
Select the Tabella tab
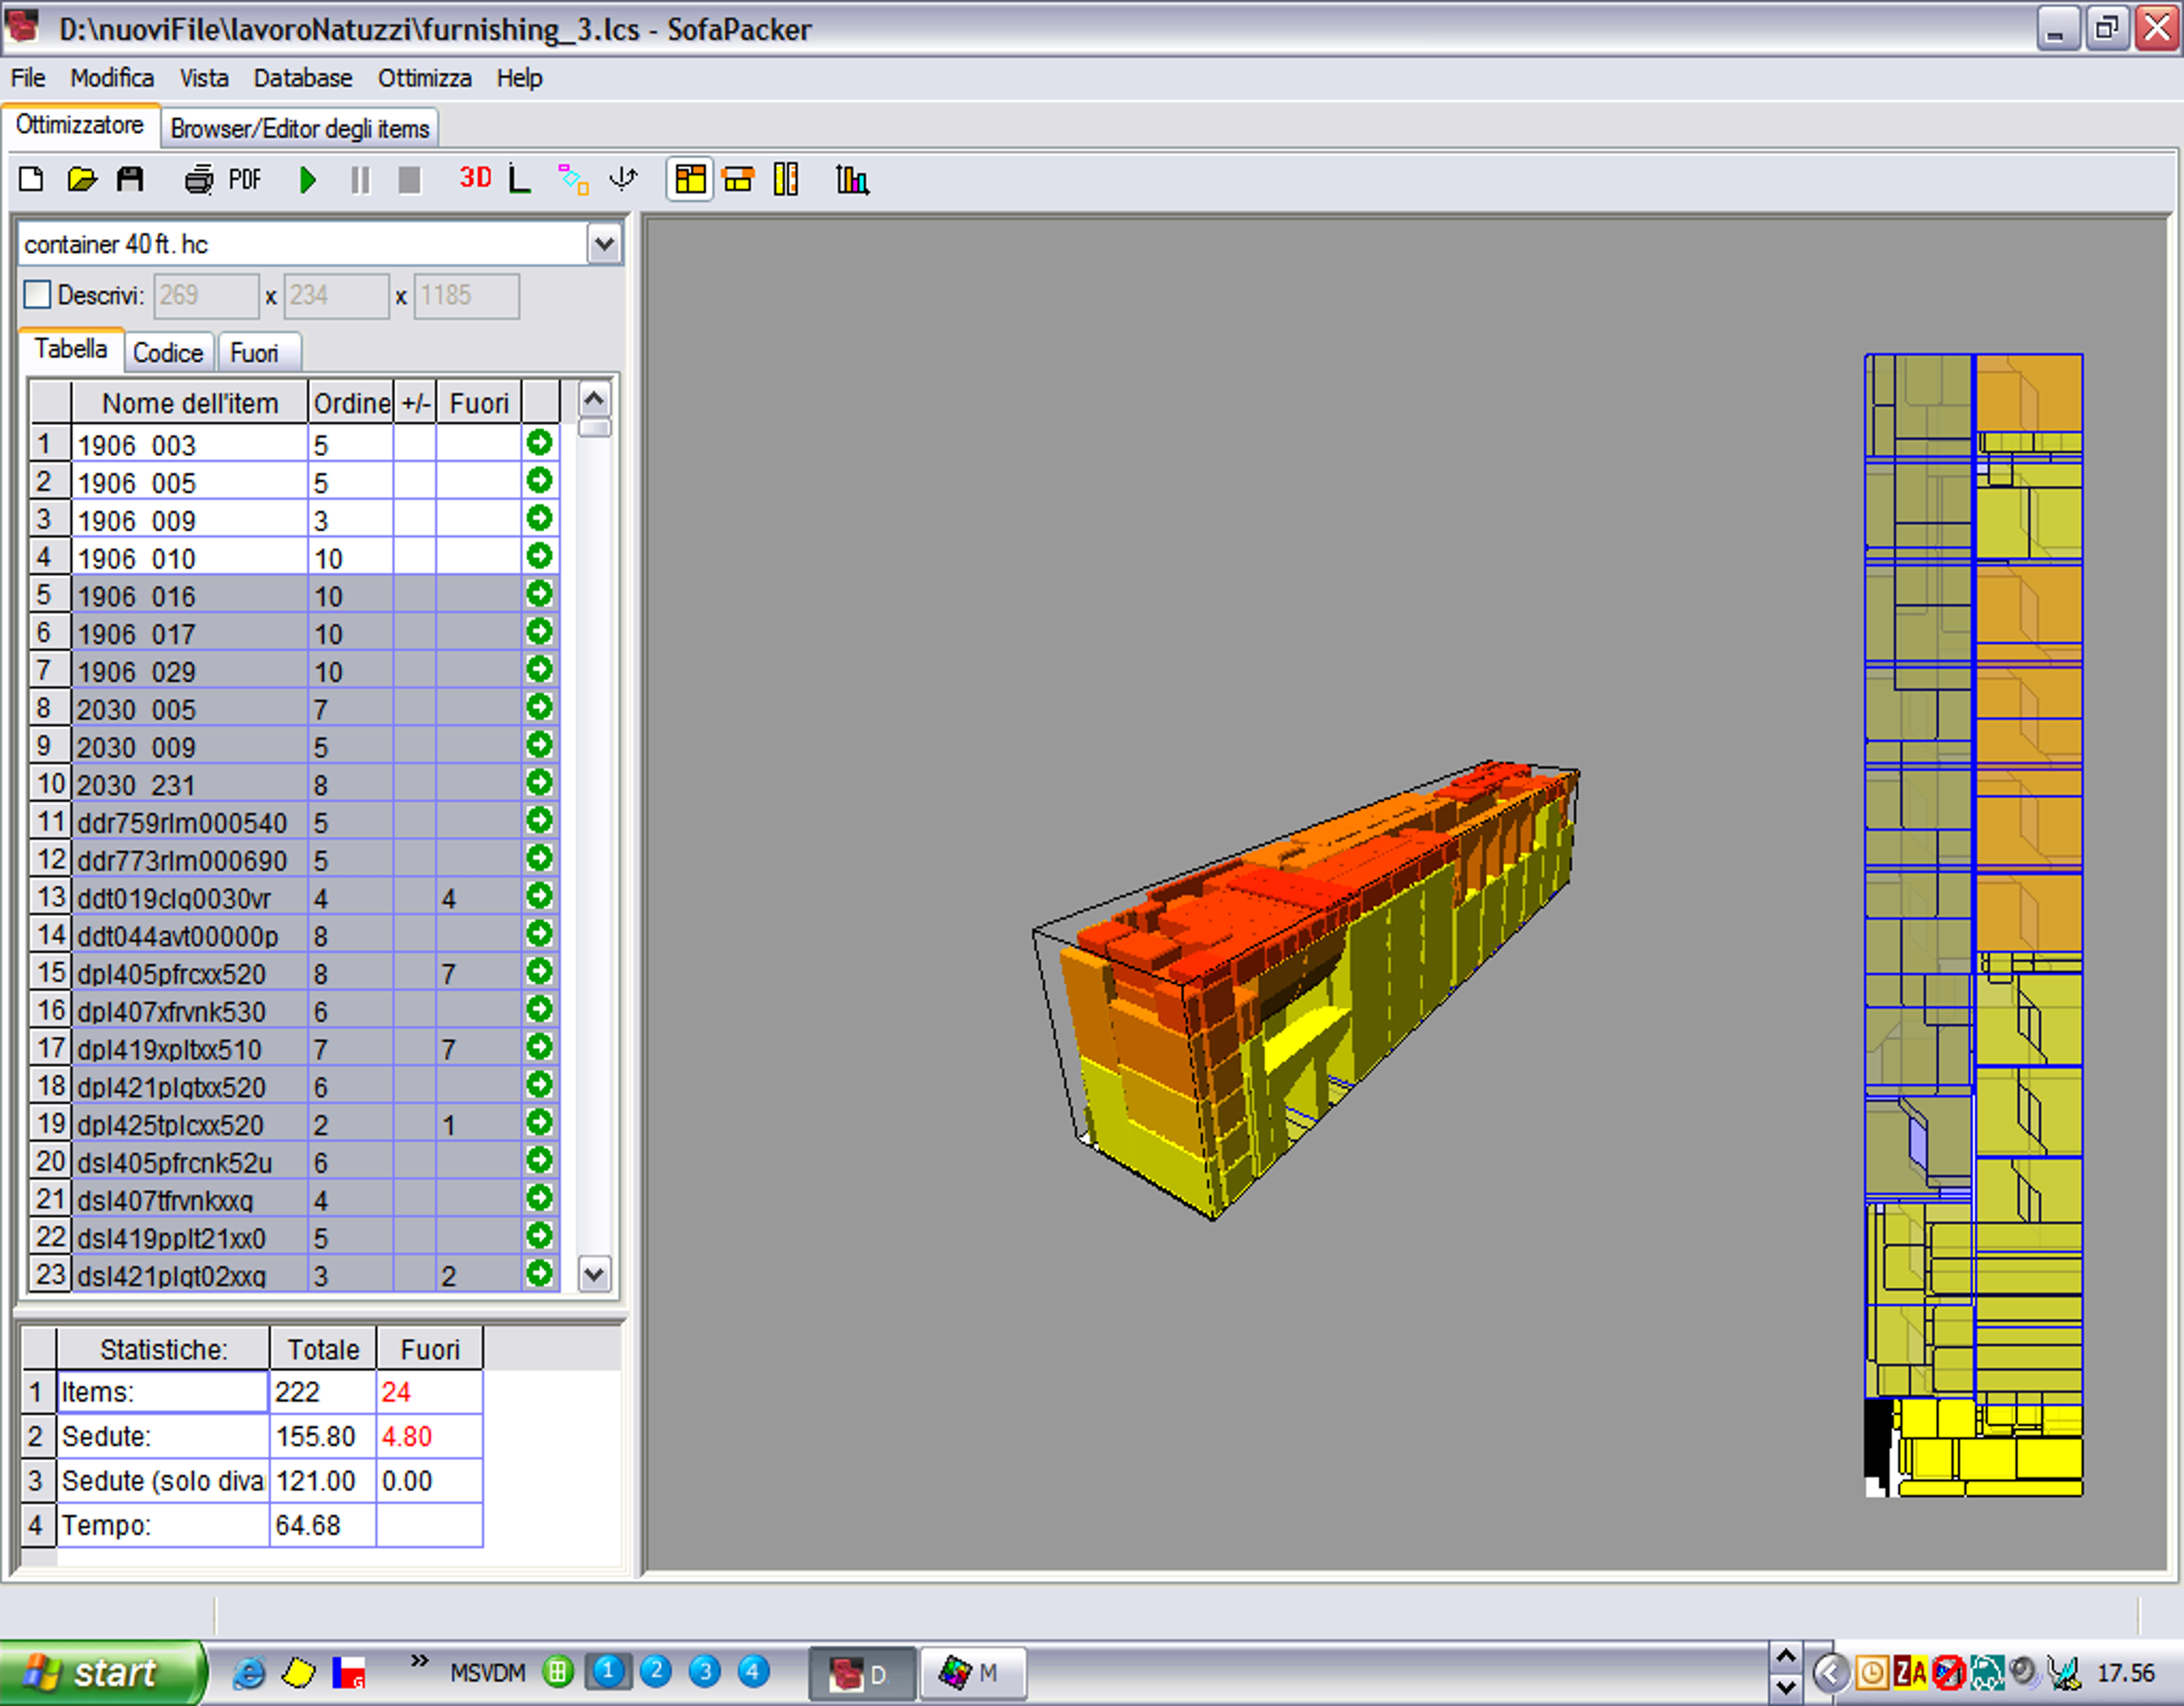point(71,349)
